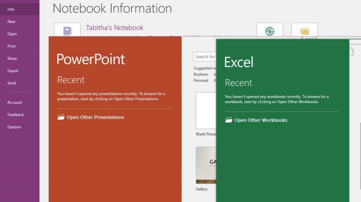Click the folder icon beside Open Other Workbooks
The height and width of the screenshot is (202, 361).
[x=229, y=120]
